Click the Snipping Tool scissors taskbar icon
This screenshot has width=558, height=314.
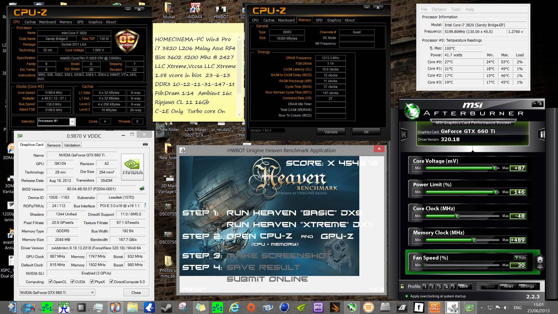(x=183, y=307)
